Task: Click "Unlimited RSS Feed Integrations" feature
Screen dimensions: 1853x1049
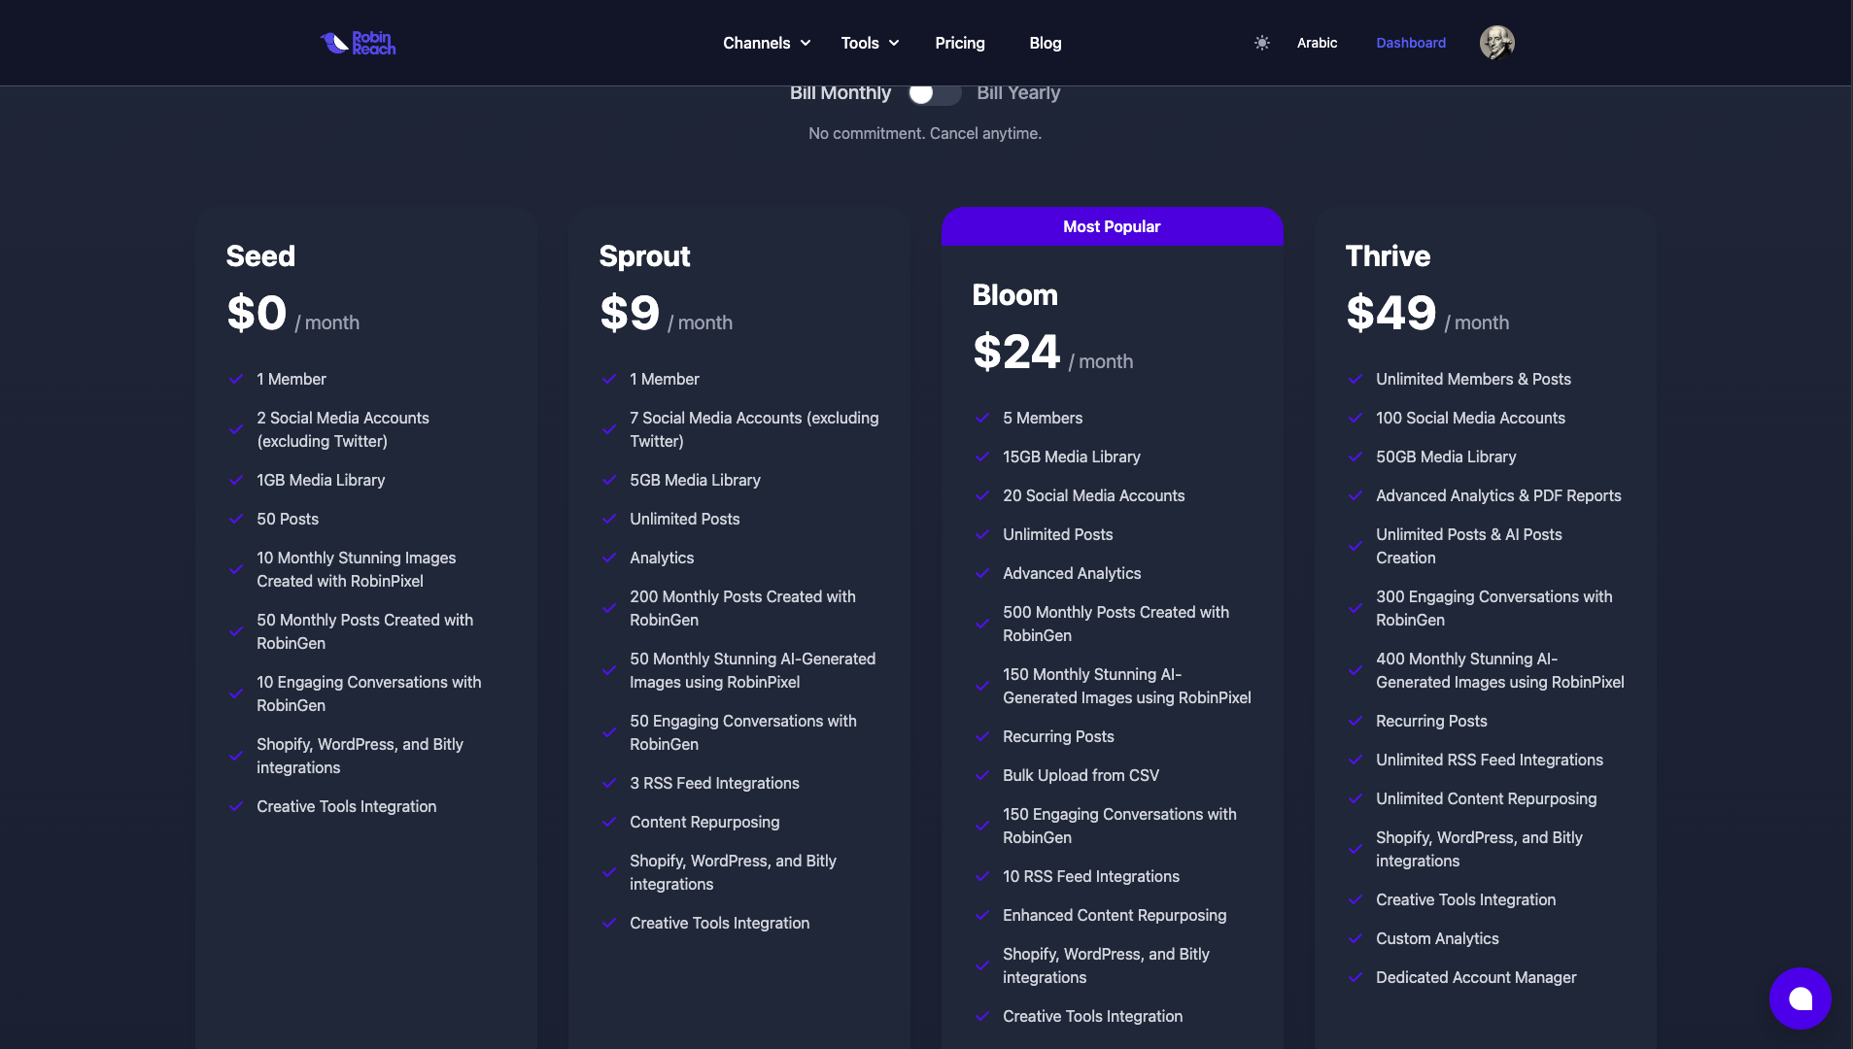Action: point(1490,760)
